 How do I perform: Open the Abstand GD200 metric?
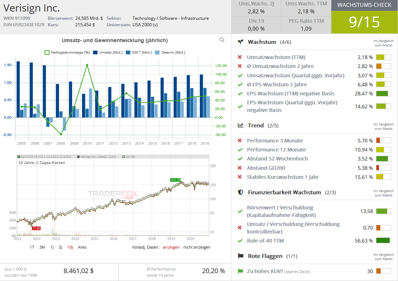pyautogui.click(x=266, y=168)
